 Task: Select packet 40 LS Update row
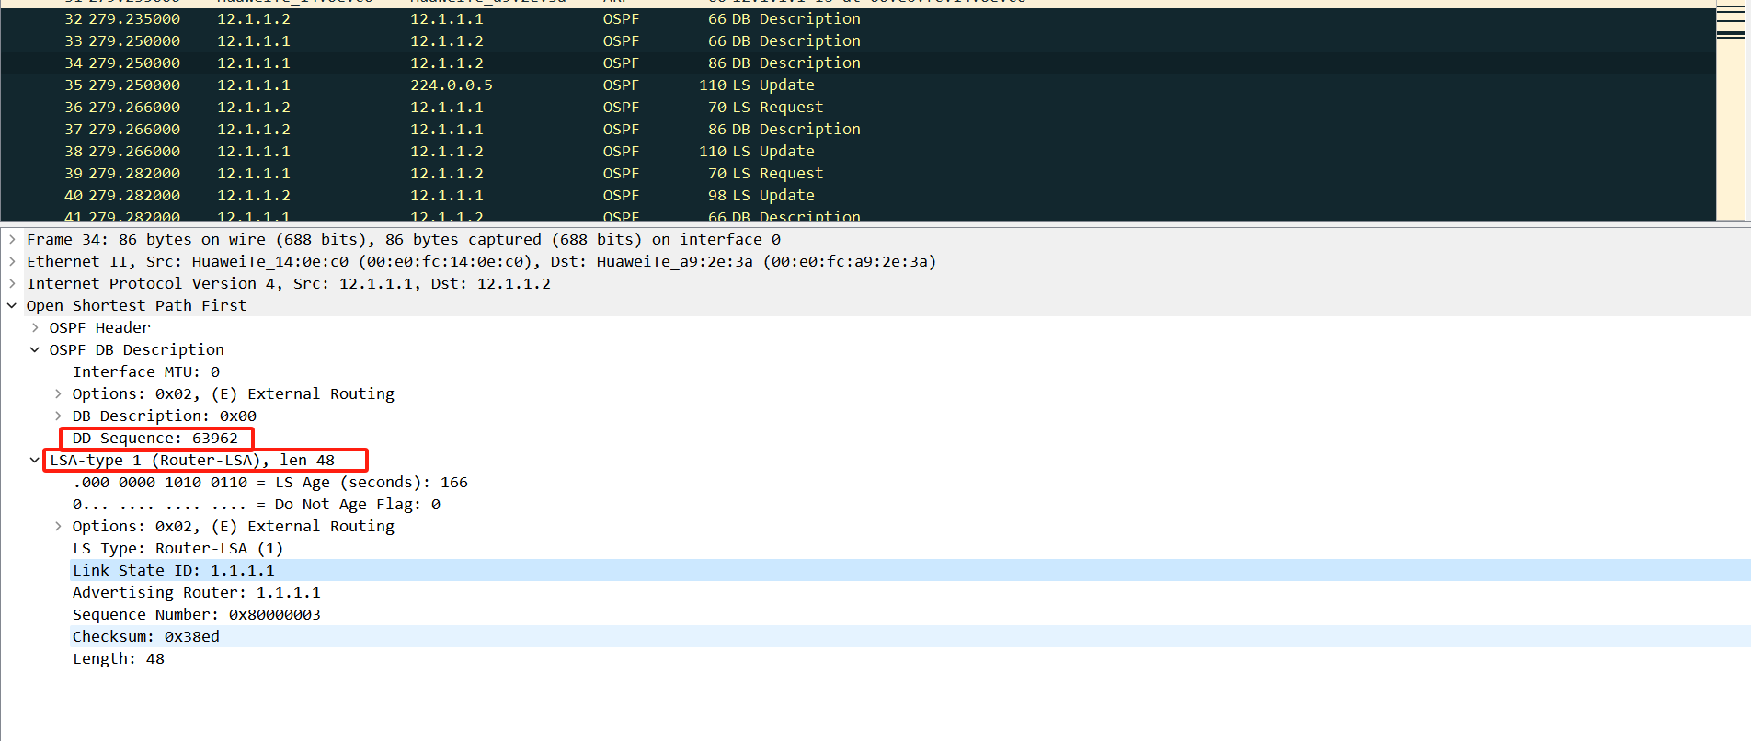(x=858, y=195)
